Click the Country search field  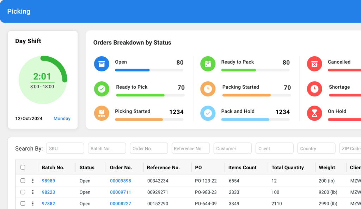tap(317, 148)
